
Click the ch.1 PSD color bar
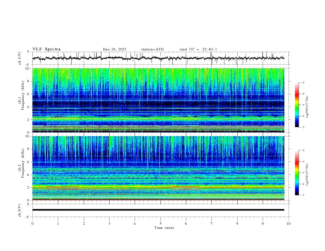297,105
